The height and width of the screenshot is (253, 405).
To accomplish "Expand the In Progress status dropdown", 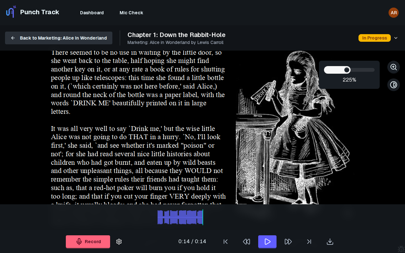I will tap(396, 38).
